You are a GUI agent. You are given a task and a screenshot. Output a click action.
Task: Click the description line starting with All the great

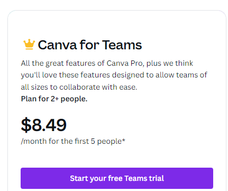(107, 64)
